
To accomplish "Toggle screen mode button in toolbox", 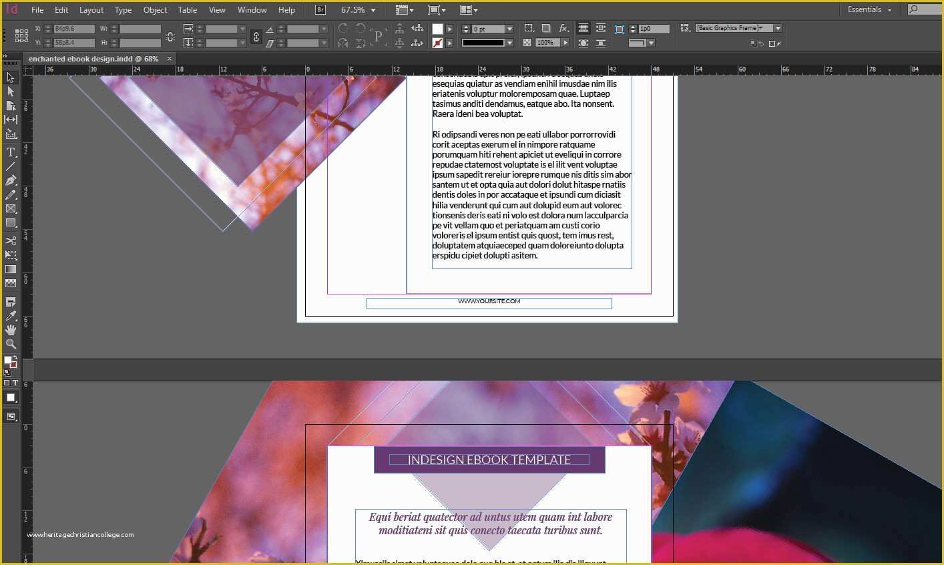I will tap(11, 417).
